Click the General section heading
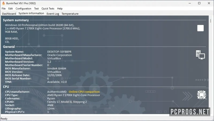 pos(9,47)
